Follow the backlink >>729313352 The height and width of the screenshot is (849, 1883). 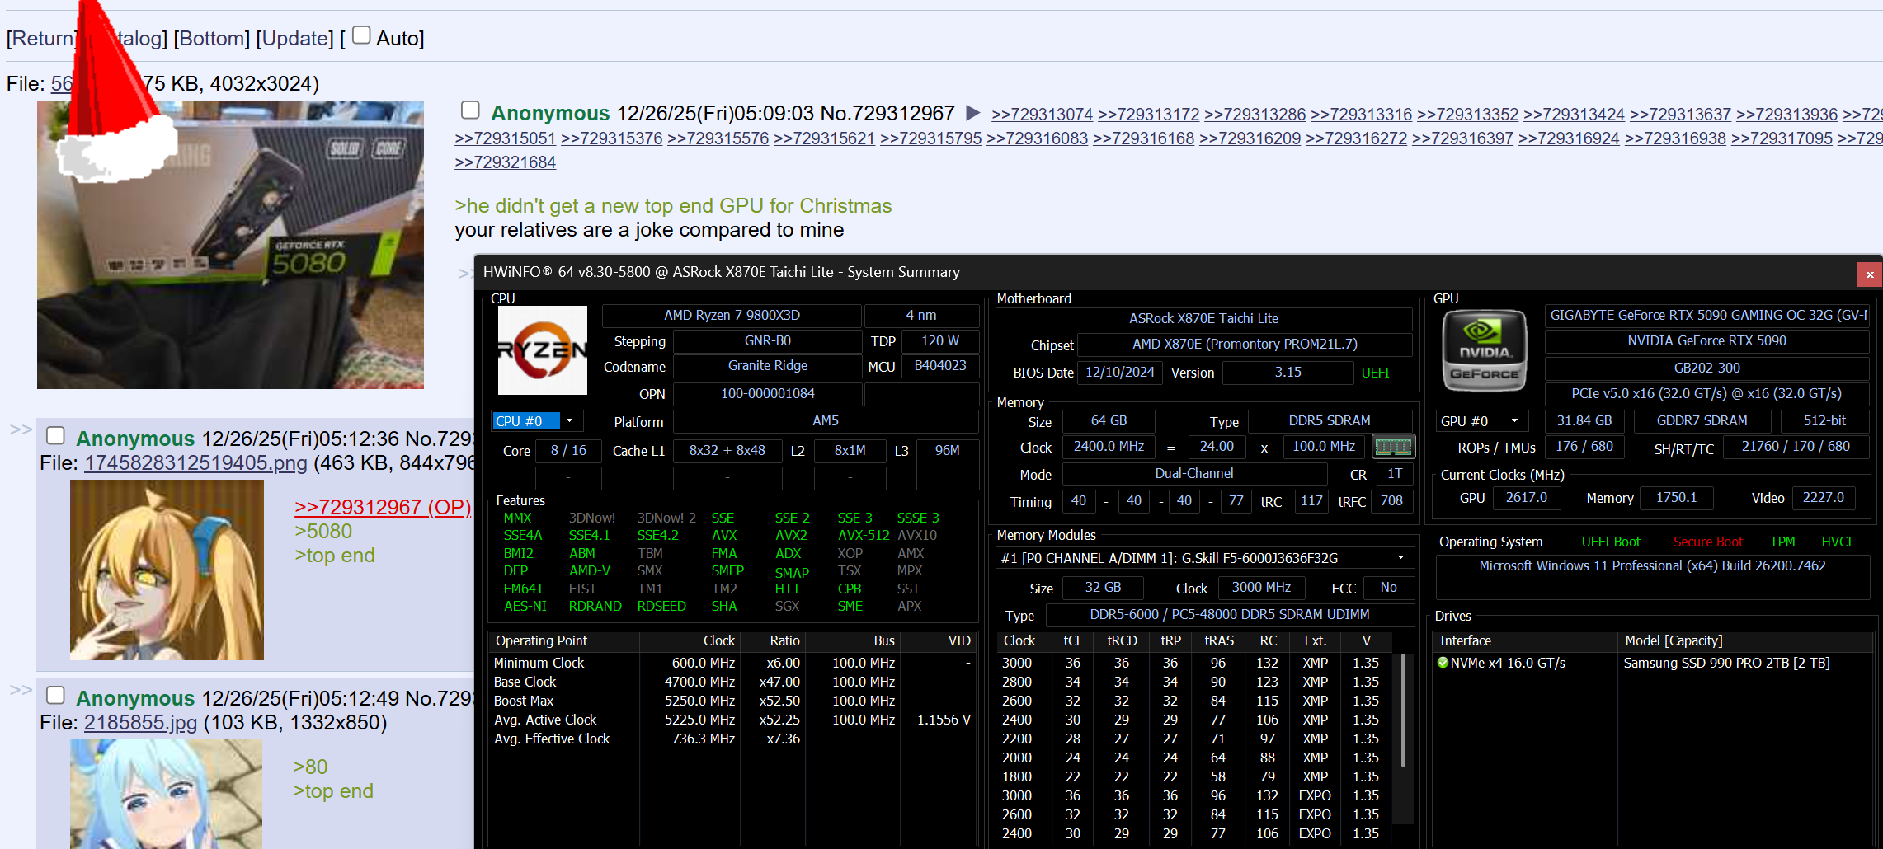pyautogui.click(x=1467, y=115)
